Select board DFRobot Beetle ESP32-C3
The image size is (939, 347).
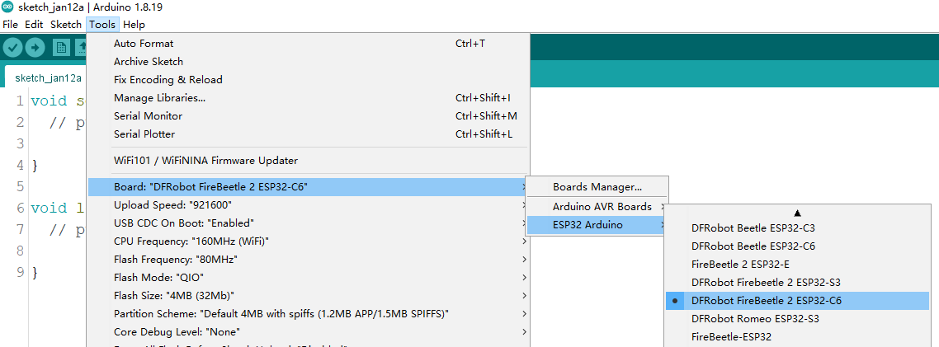[797, 228]
